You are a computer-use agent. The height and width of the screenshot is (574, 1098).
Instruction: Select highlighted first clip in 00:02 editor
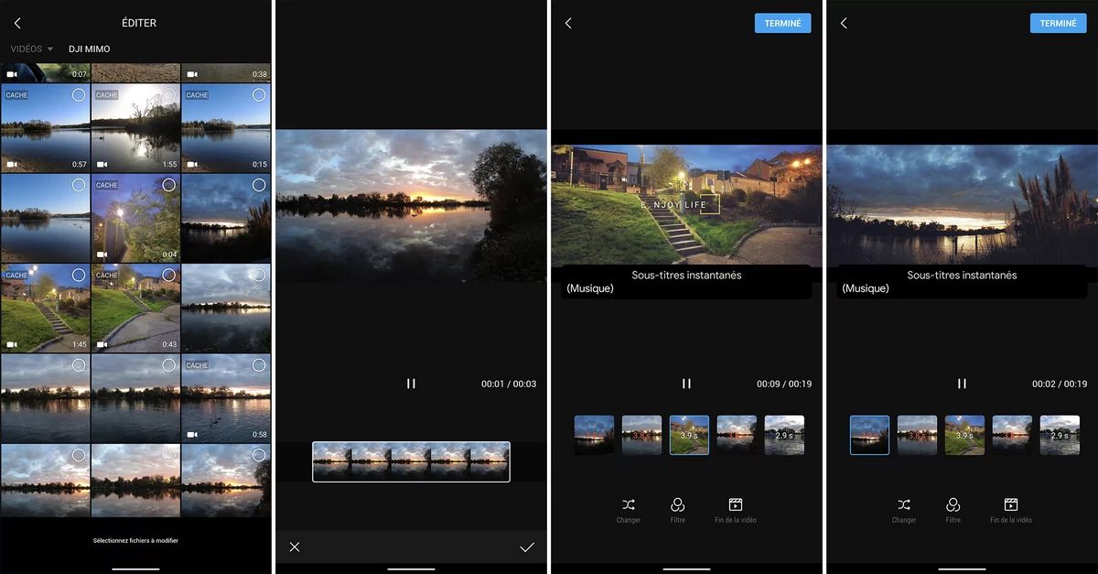[x=870, y=435]
